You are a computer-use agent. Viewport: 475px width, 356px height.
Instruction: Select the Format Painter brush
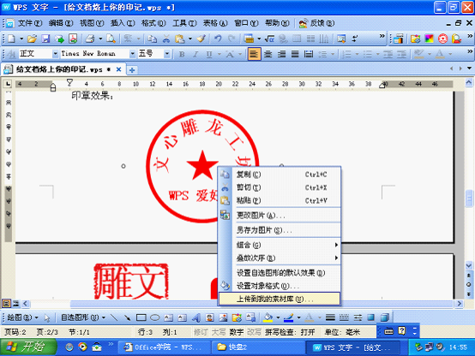pyautogui.click(x=201, y=39)
